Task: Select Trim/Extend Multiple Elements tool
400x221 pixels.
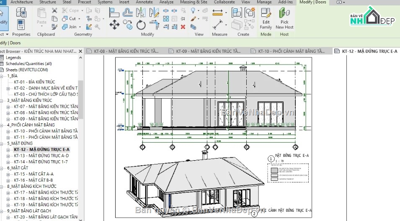Action: (175, 26)
